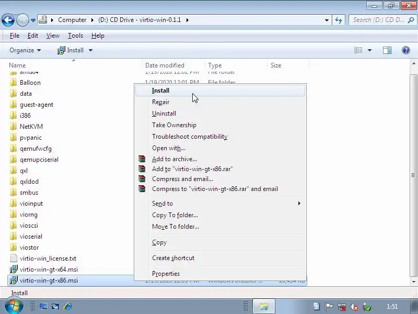418x314 pixels.
Task: Select the qemufwcfg folder icon
Action: [14, 149]
